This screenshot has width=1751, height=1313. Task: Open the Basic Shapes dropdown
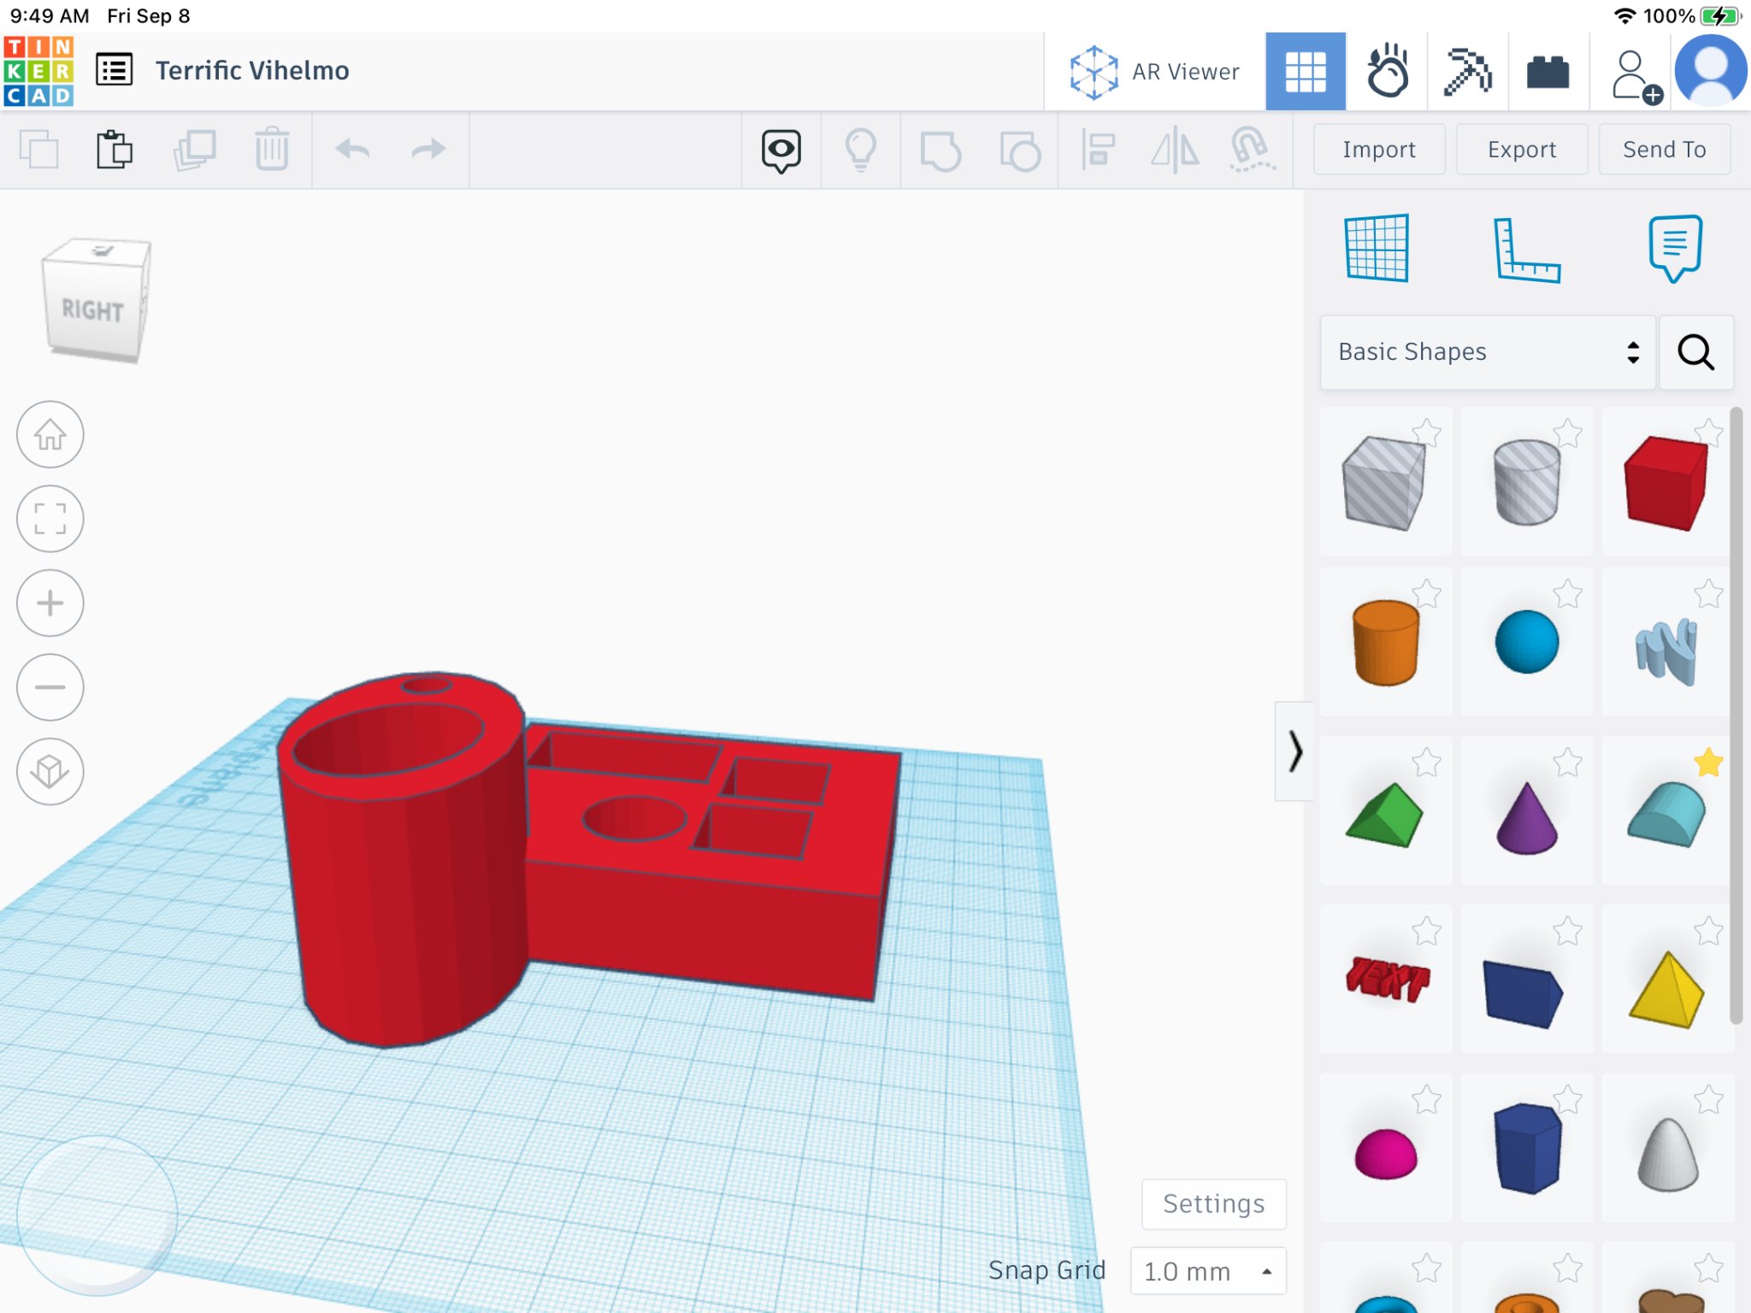click(x=1488, y=352)
